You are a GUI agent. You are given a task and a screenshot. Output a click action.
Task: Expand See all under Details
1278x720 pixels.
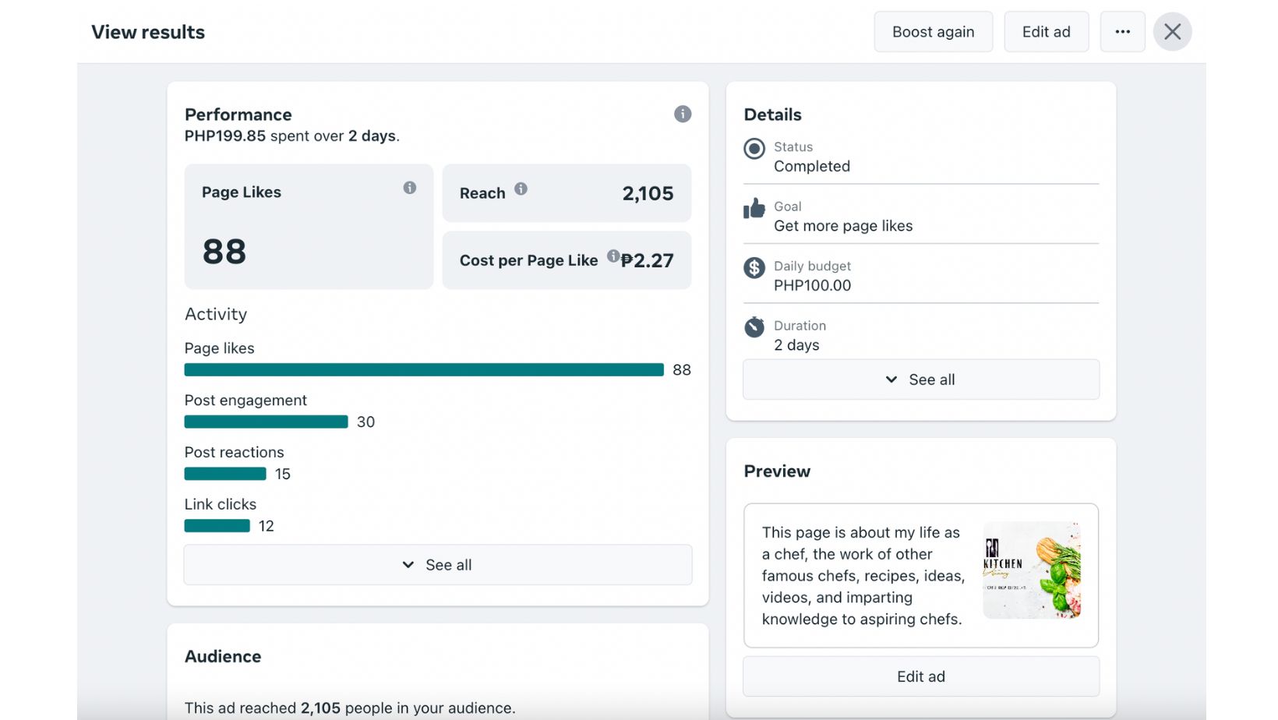(x=921, y=379)
